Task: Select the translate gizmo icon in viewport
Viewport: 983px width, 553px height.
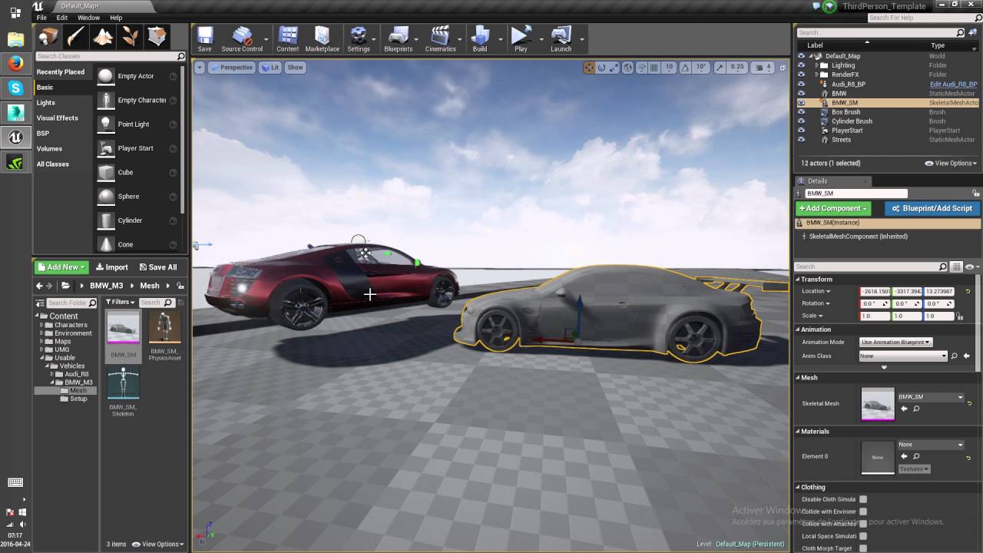Action: pyautogui.click(x=589, y=68)
